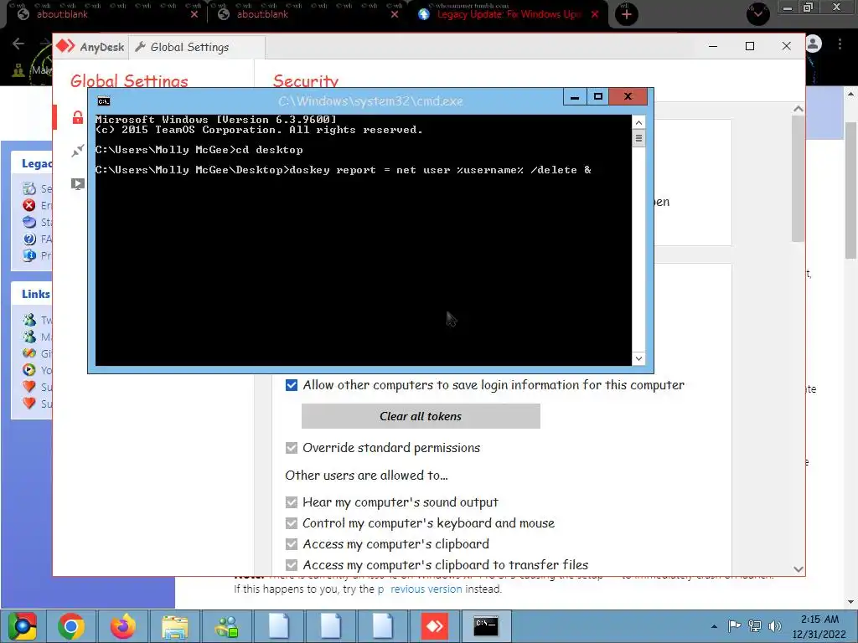This screenshot has height=643, width=858.
Task: Toggle Control my computer's keyboard and mouse
Action: pos(292,523)
